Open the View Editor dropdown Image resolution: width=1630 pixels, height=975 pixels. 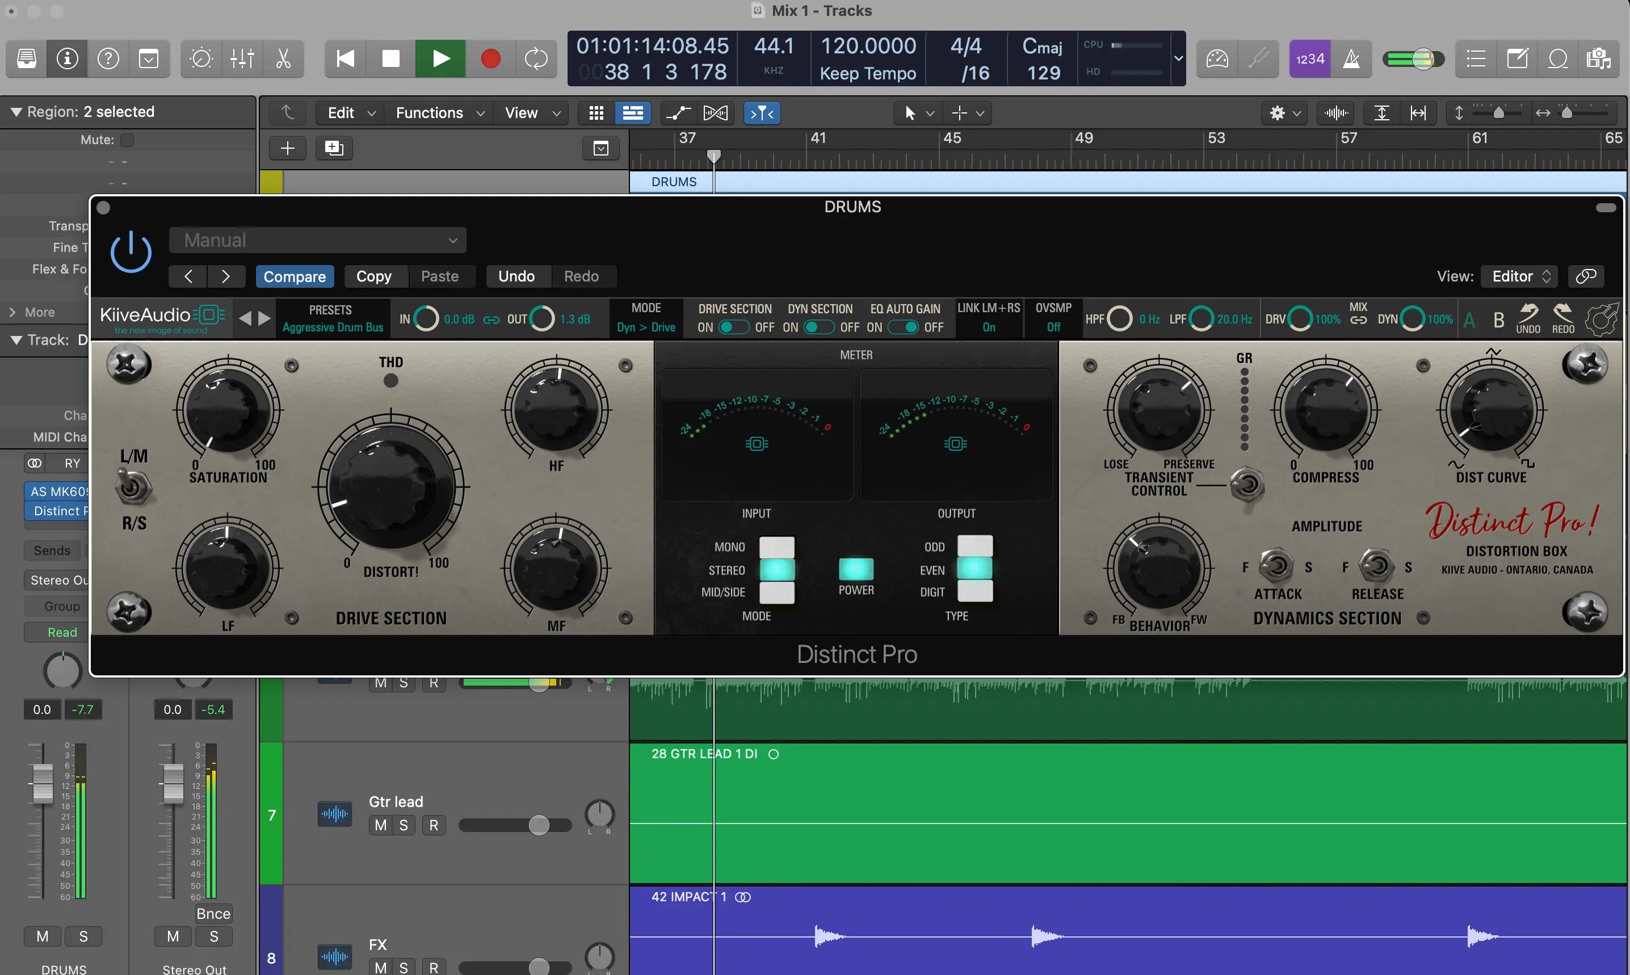pyautogui.click(x=1520, y=276)
